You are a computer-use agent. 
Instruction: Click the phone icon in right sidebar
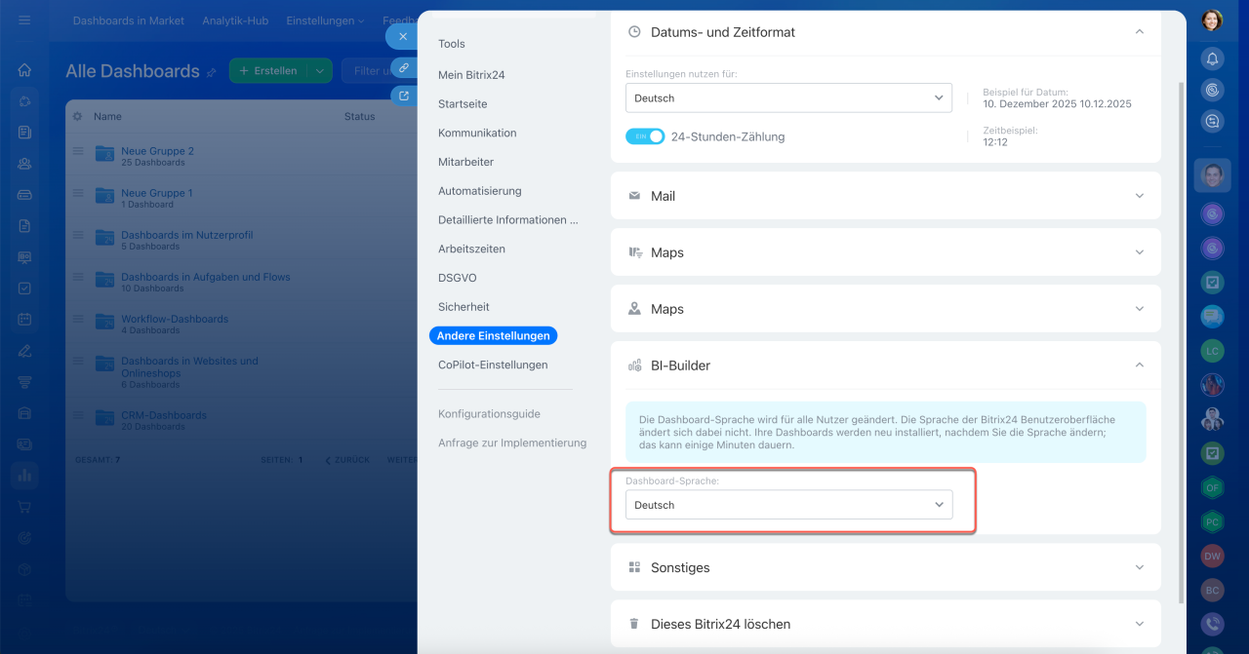pyautogui.click(x=1212, y=624)
